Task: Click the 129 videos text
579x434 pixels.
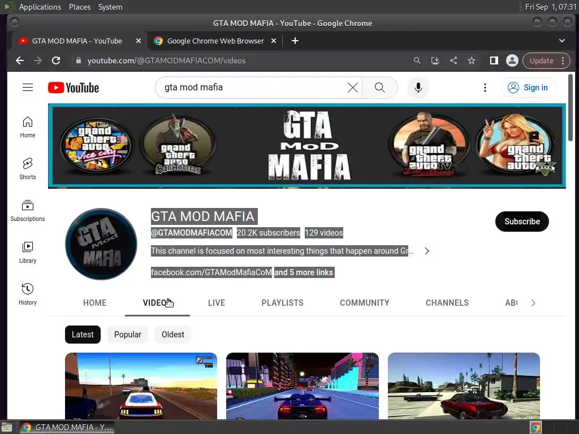Action: coord(324,233)
